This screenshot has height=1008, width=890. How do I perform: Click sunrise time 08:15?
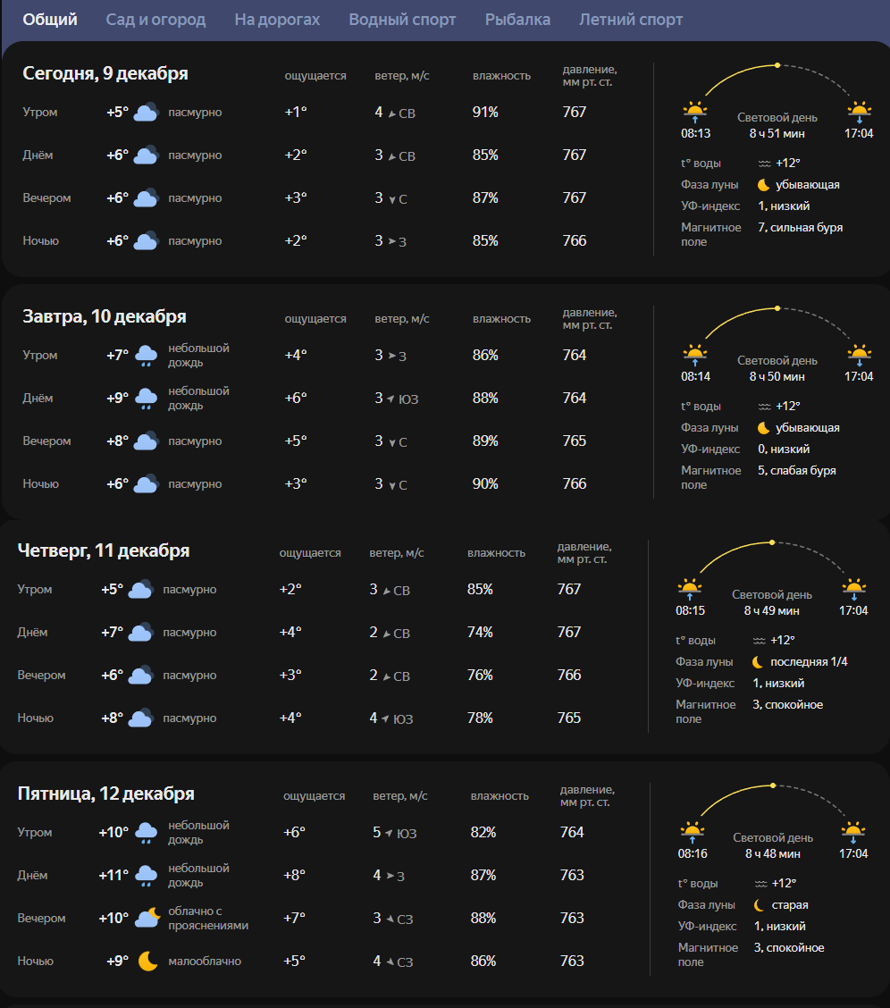[x=690, y=610]
